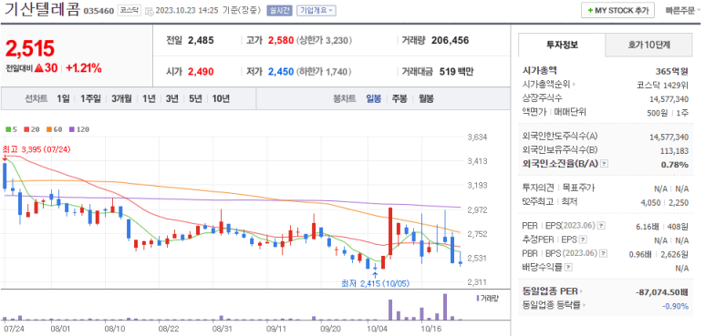The image size is (705, 336).
Task: Select the 1주일 line chart period
Action: tap(91, 98)
